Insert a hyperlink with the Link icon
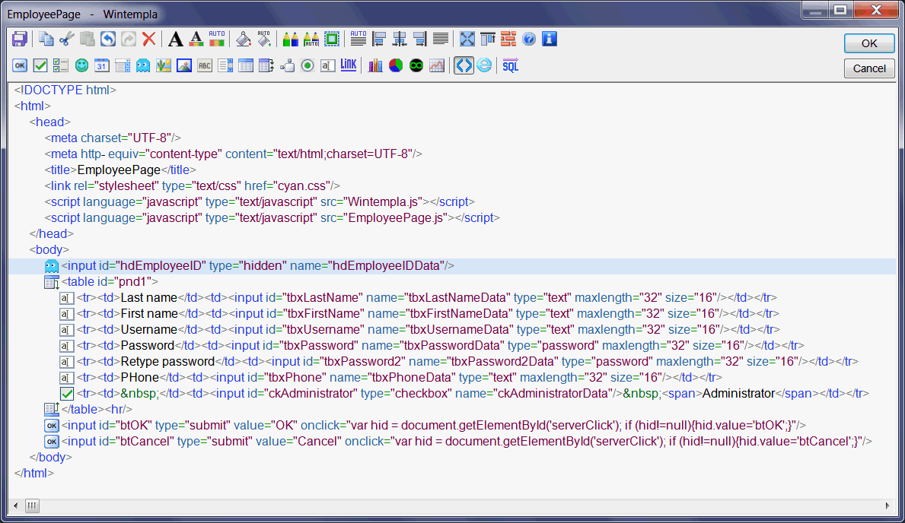Screen dimensions: 905x523 (x=349, y=65)
